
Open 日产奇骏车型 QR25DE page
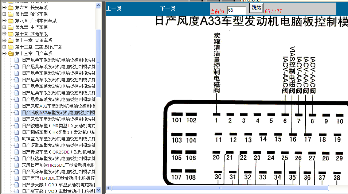(58, 152)
